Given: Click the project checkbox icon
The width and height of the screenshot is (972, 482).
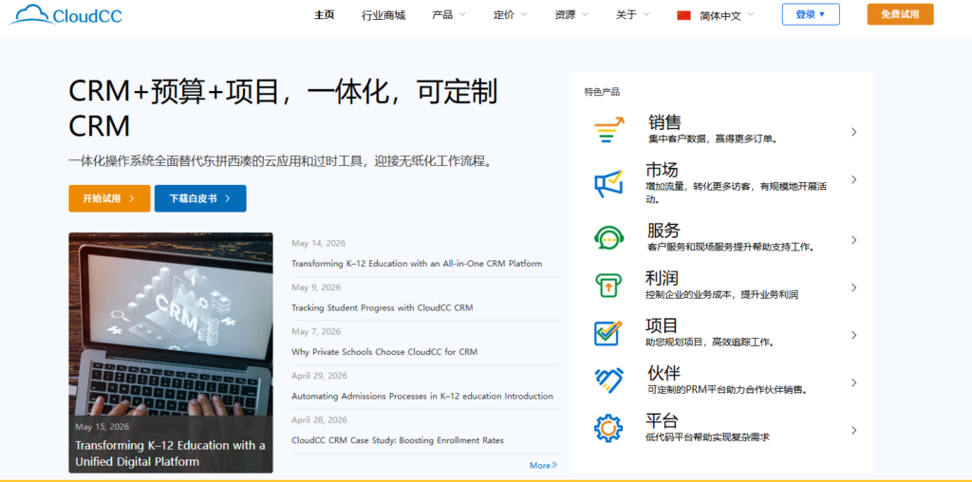Looking at the screenshot, I should (x=608, y=333).
